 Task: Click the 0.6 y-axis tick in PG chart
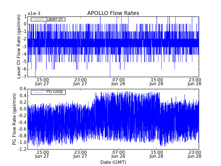(x=23, y=89)
